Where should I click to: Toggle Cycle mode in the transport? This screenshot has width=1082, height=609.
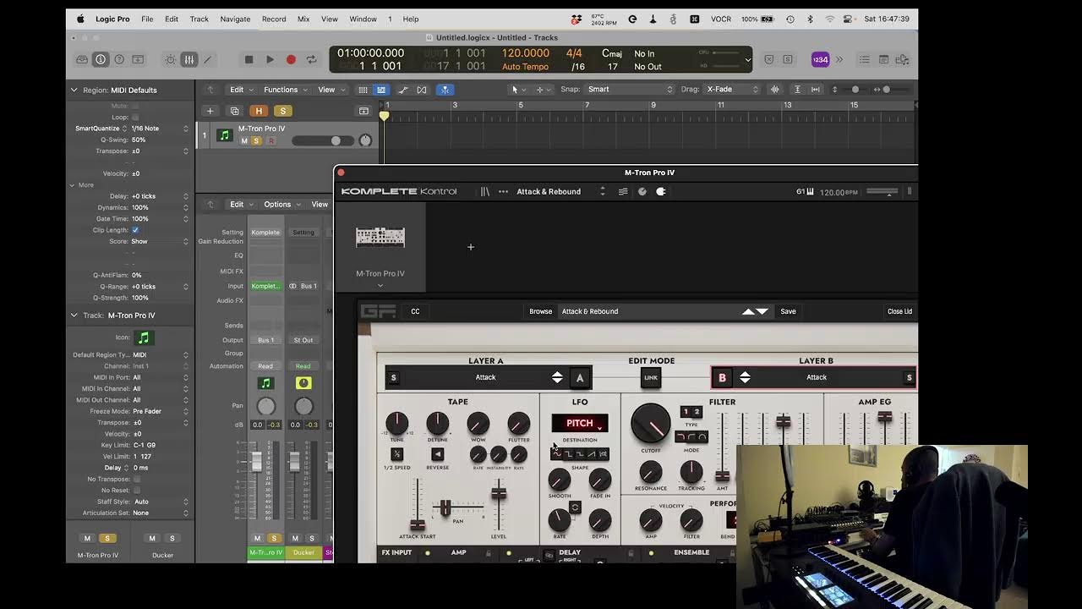(311, 59)
